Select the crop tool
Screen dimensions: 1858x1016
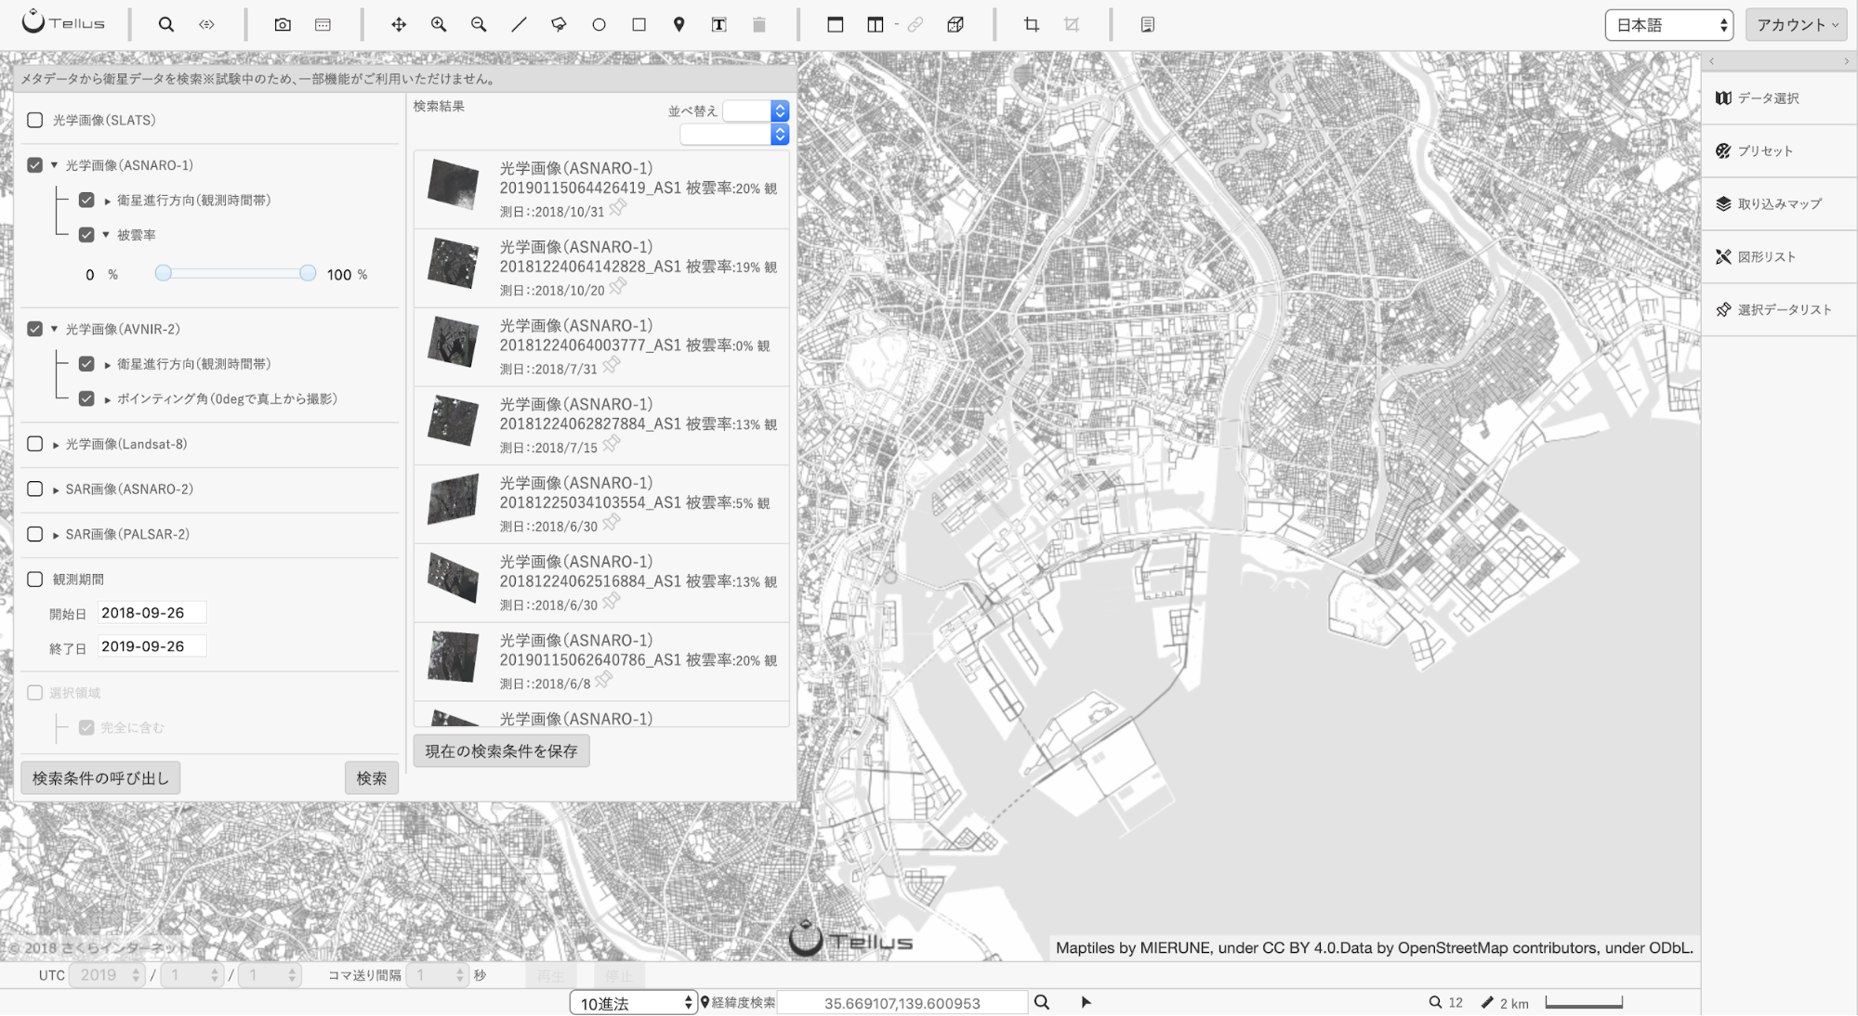pyautogui.click(x=1032, y=24)
